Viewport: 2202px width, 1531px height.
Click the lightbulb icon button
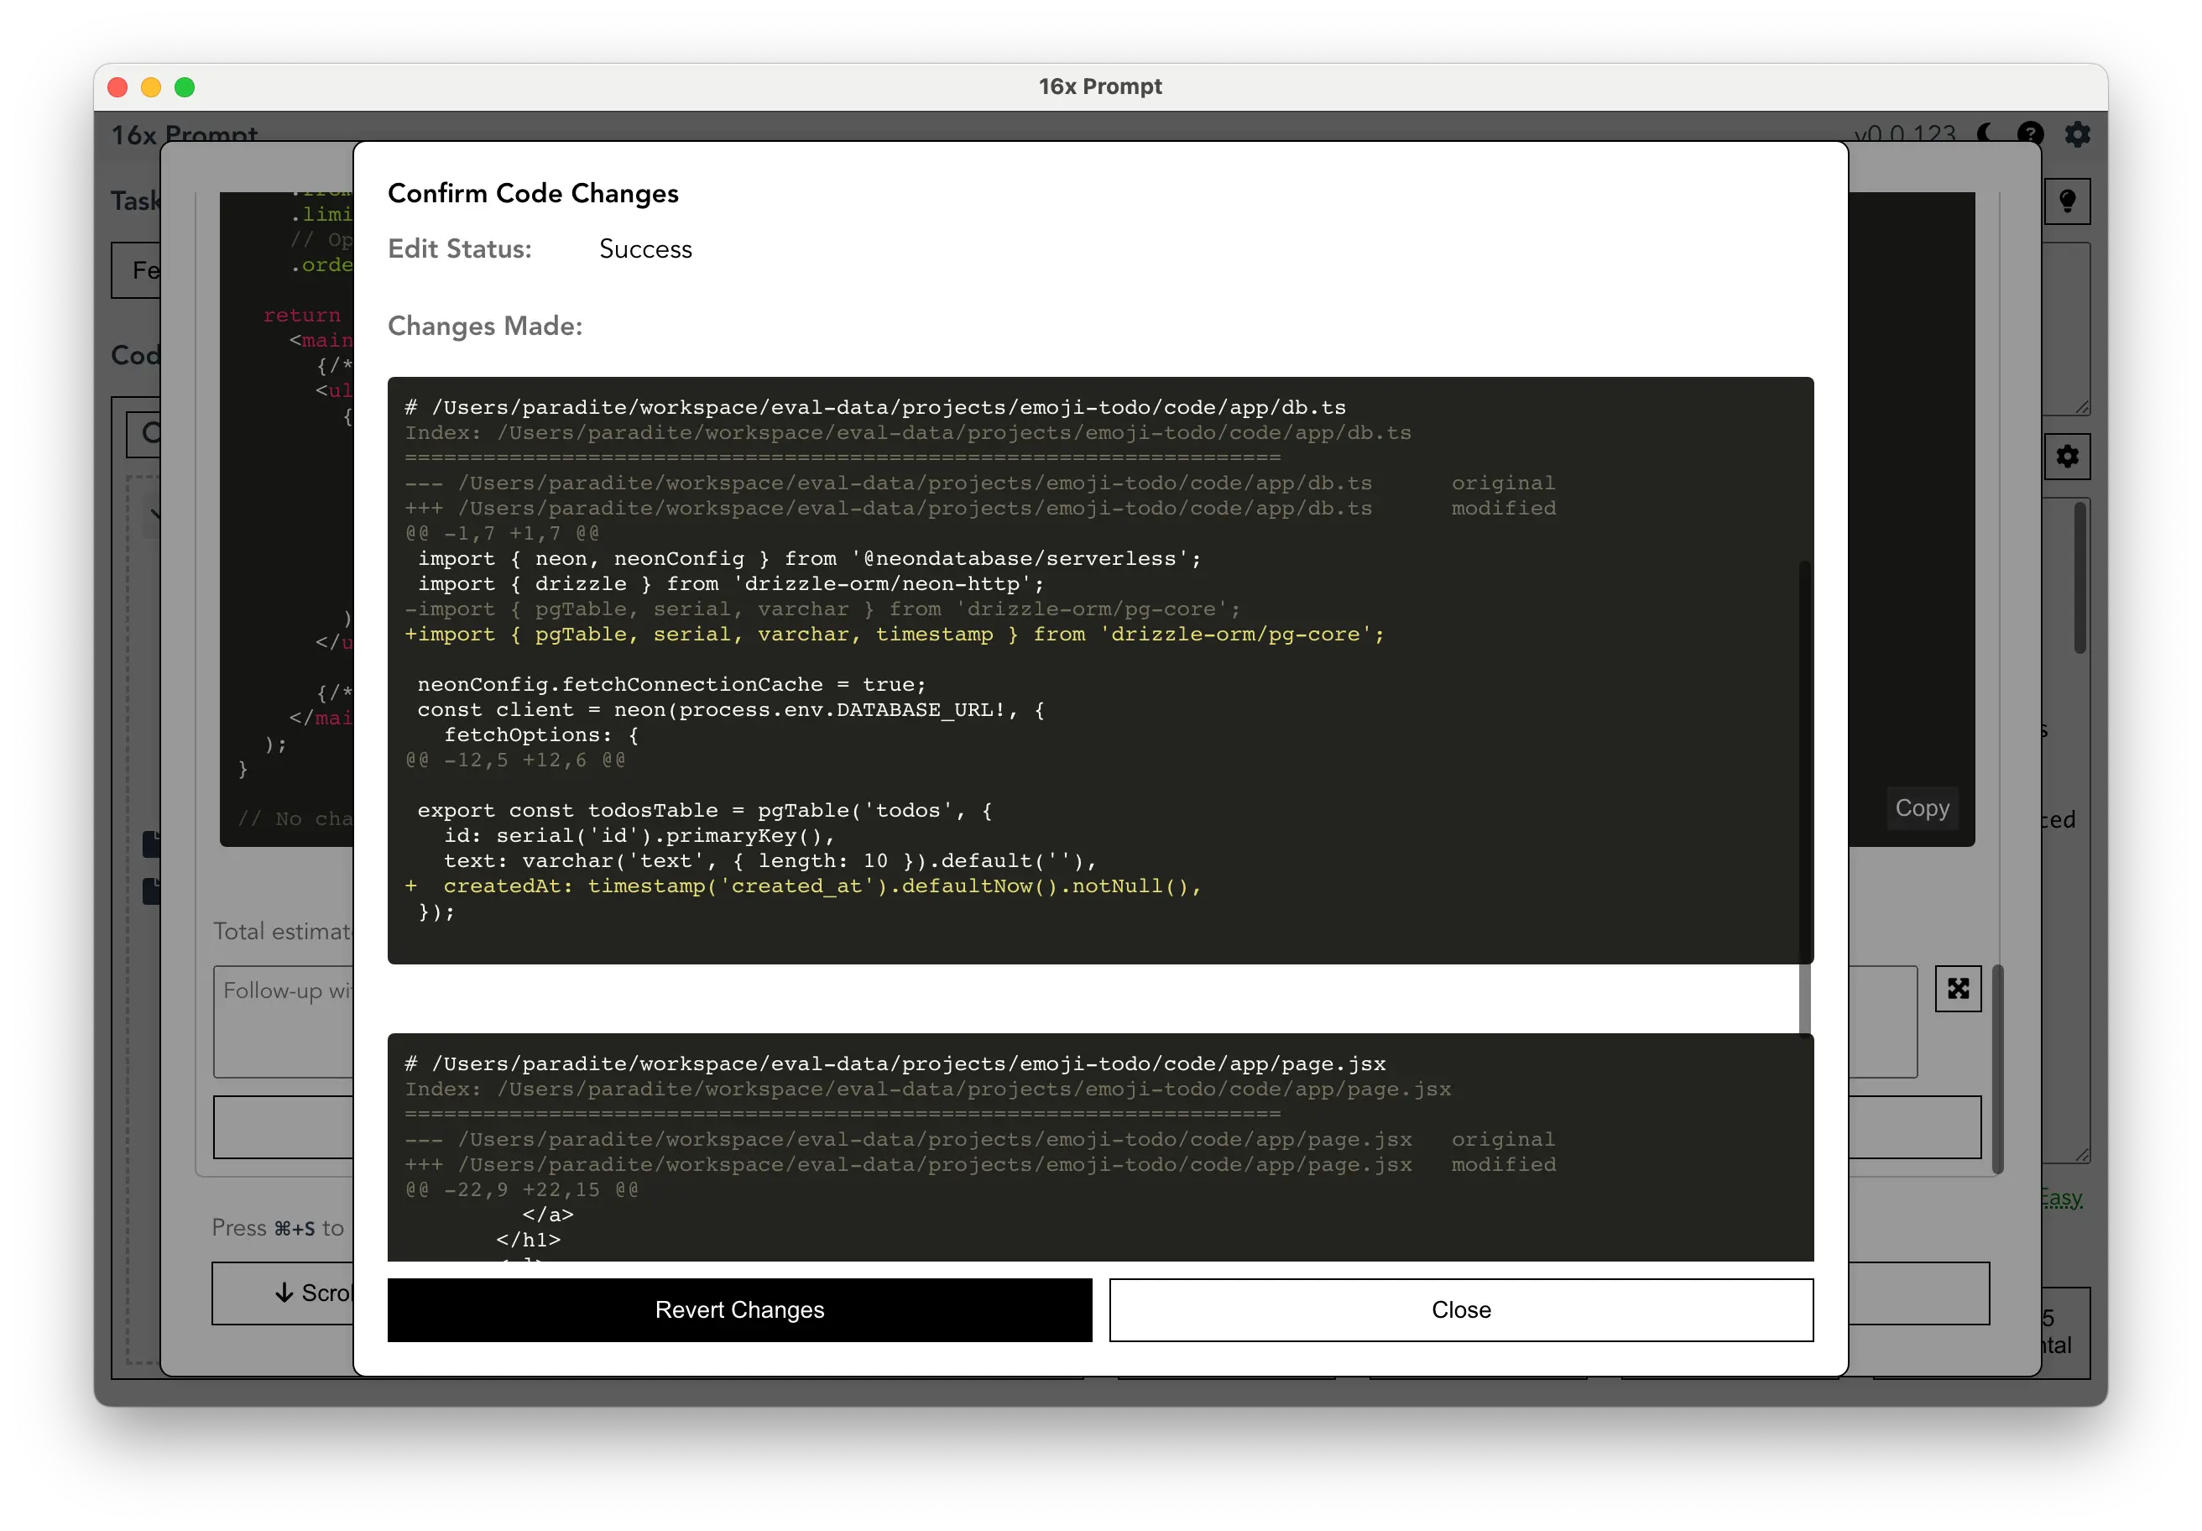[x=2068, y=201]
